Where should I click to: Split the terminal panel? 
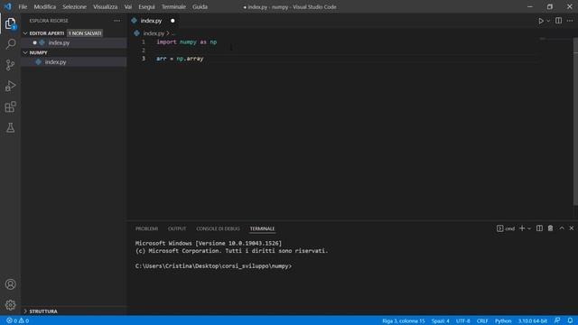pyautogui.click(x=539, y=228)
